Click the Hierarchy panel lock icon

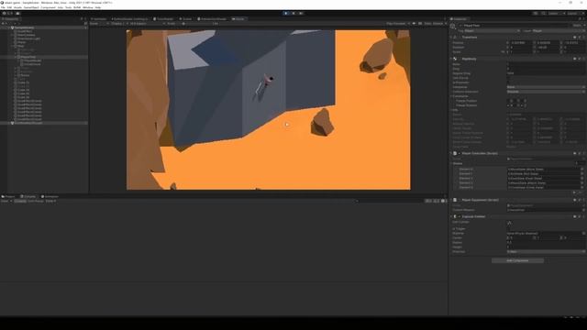pyautogui.click(x=82, y=18)
